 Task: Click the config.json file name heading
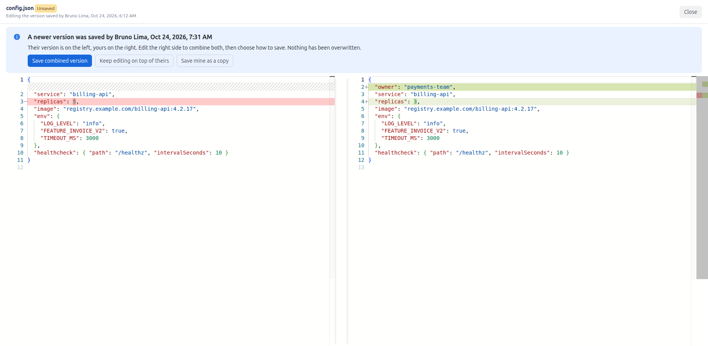[x=20, y=8]
